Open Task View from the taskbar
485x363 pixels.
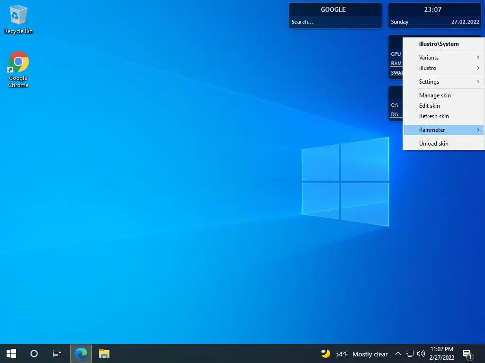(57, 354)
